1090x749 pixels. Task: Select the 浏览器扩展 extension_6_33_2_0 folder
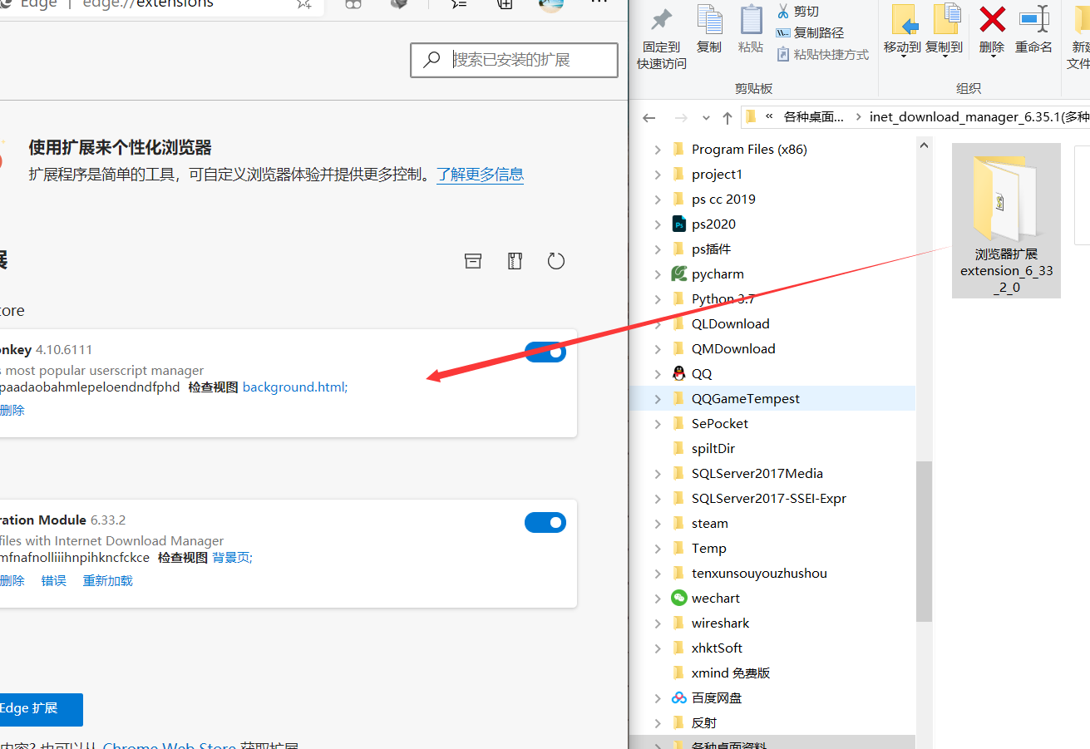click(1006, 220)
